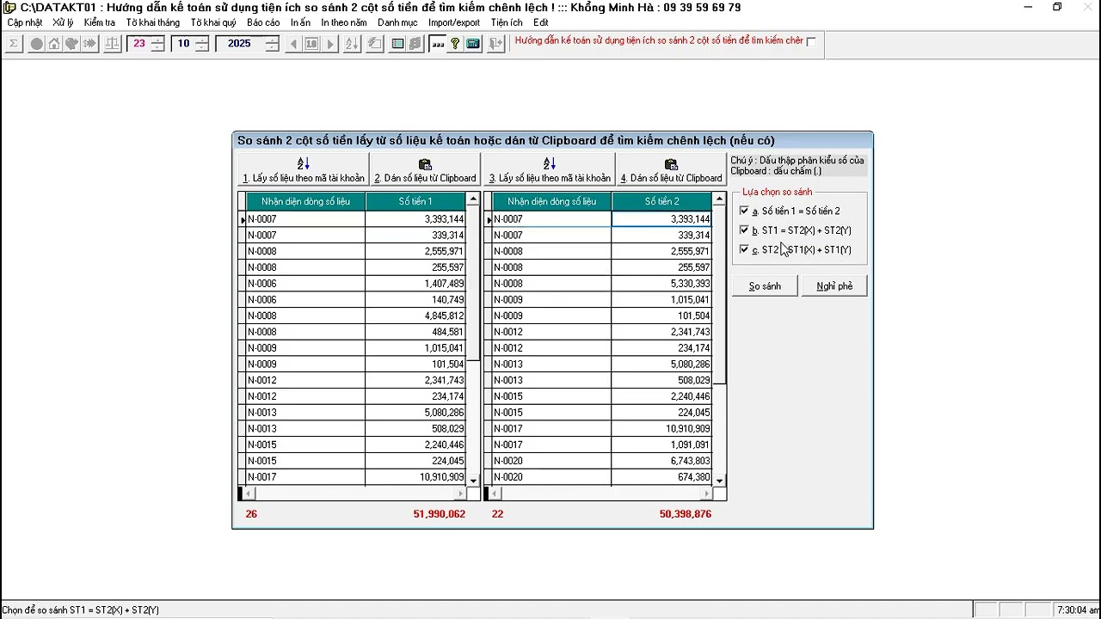Open the Import/export menu
The width and height of the screenshot is (1101, 619).
point(454,22)
